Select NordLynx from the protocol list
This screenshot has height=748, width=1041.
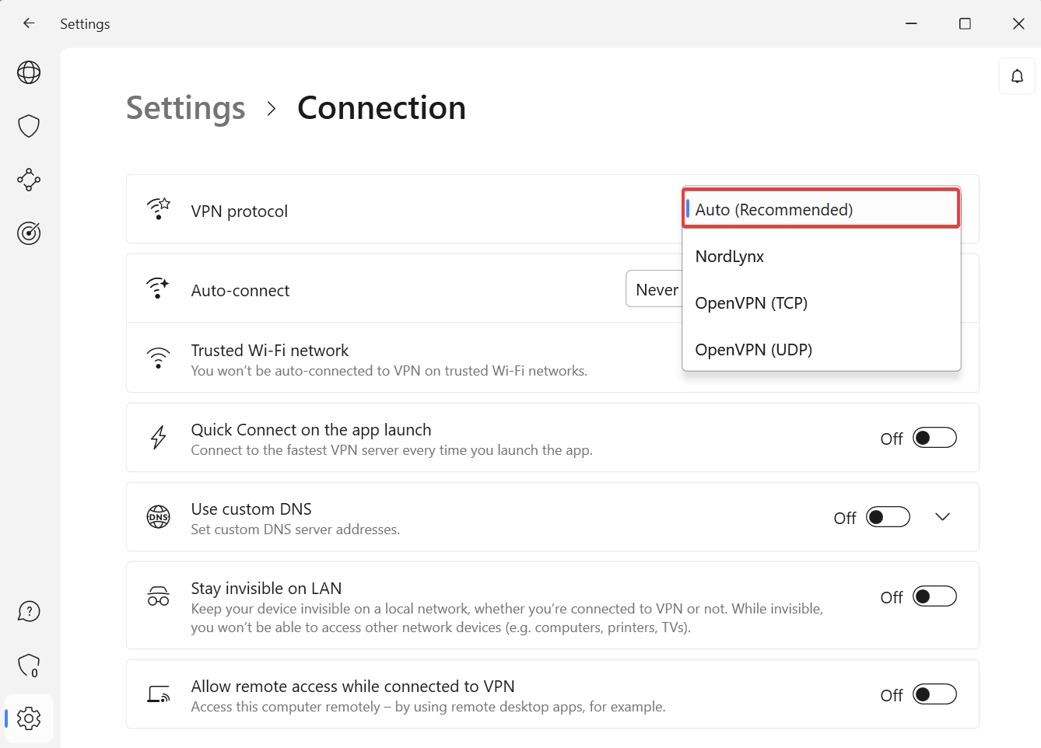pos(729,256)
